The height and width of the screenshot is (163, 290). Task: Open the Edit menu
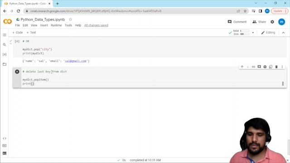click(x=25, y=25)
